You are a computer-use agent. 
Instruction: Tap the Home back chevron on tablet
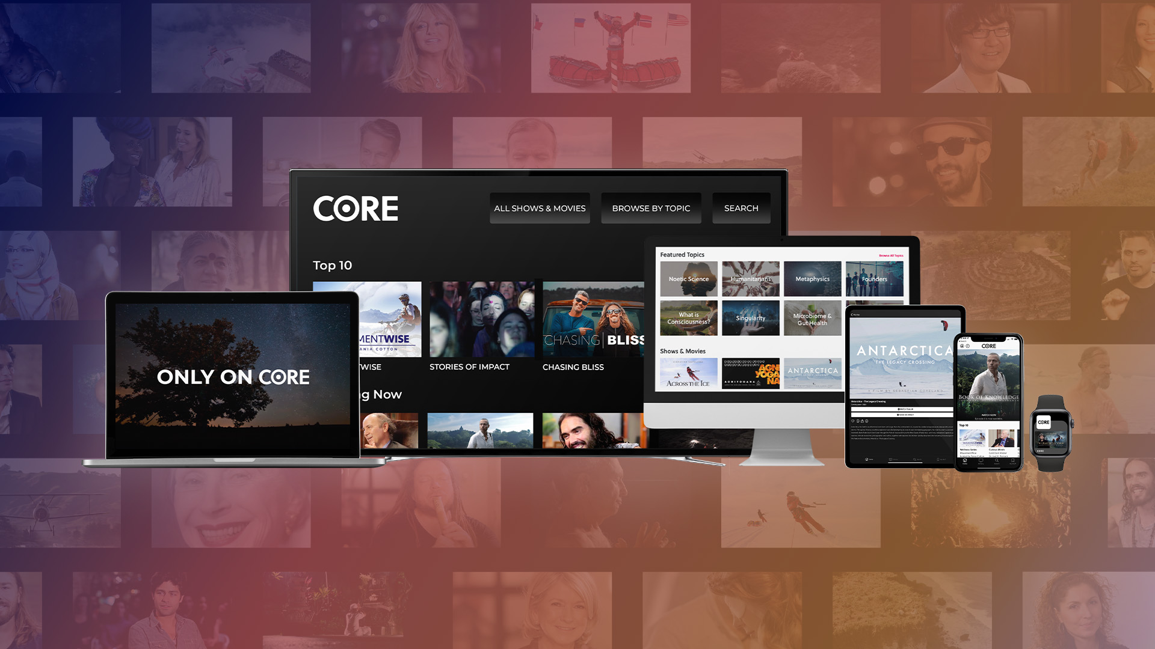pyautogui.click(x=853, y=314)
